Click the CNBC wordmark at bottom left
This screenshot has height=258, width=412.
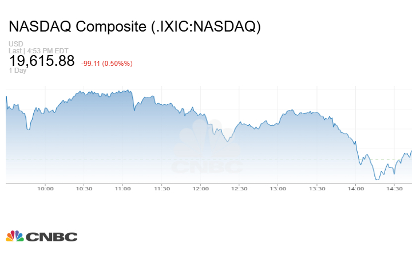coord(51,237)
